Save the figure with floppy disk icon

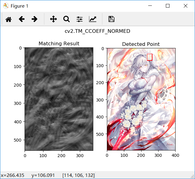click(x=111, y=19)
